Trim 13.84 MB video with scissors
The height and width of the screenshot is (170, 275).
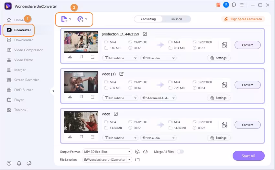[x=70, y=137]
